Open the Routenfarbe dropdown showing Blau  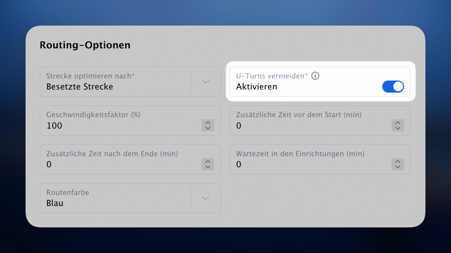(x=130, y=198)
